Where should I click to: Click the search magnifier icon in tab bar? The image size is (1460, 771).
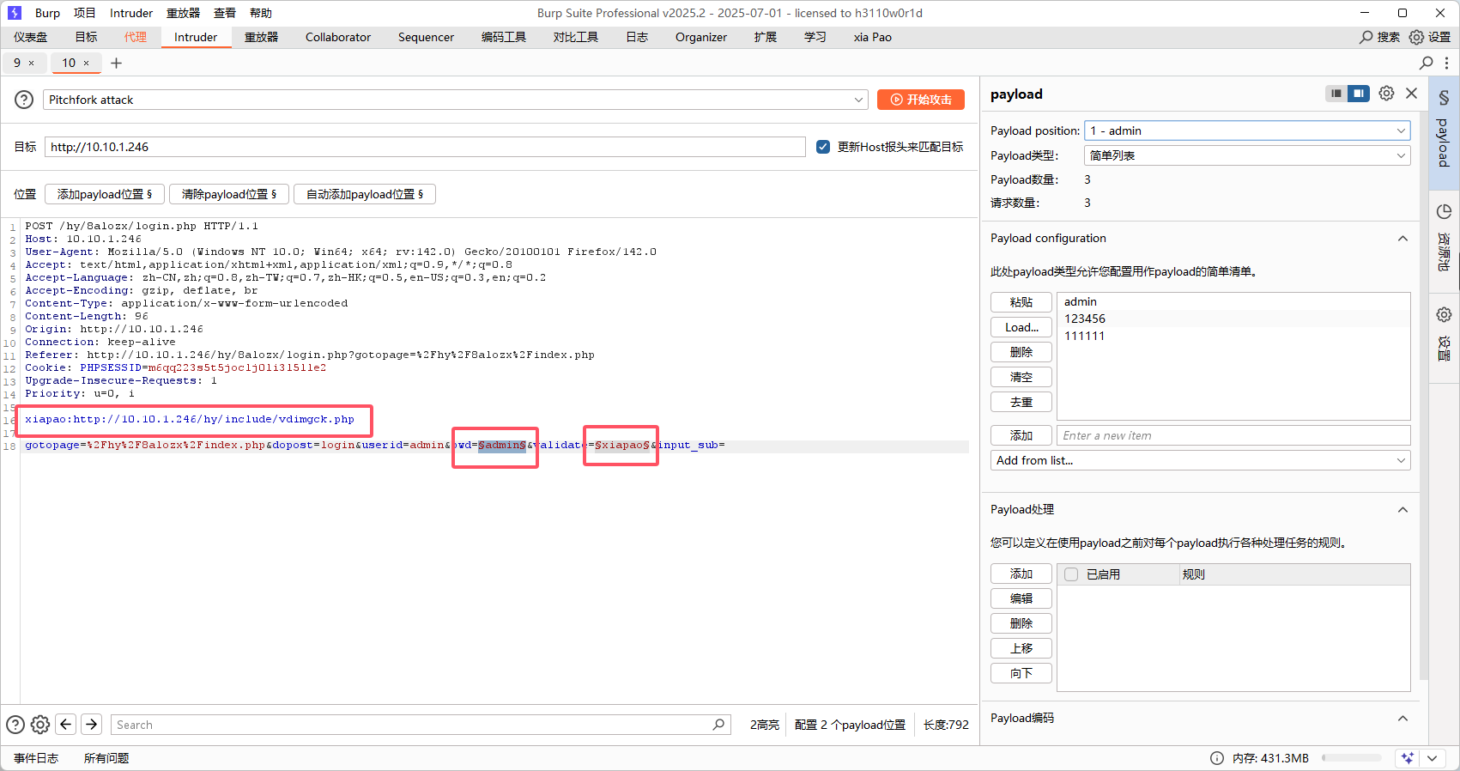1426,63
